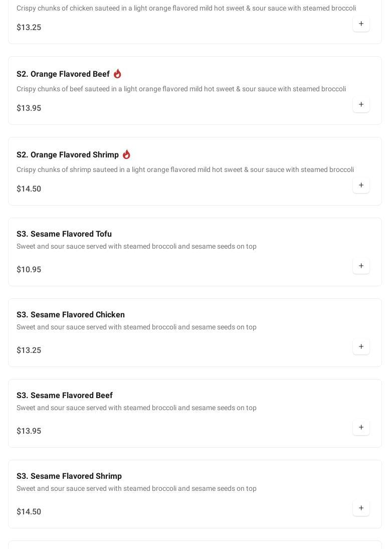Image resolution: width=390 pixels, height=549 pixels.
Task: Click the $14.50 price under Sesame Flavored Shrimp
Action: coord(29,512)
